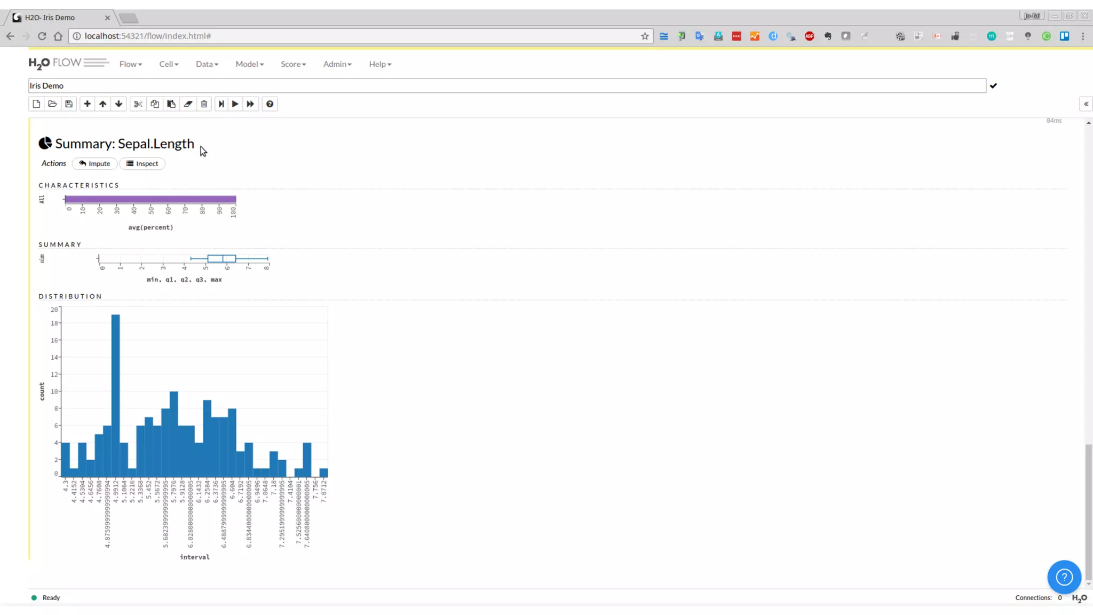This screenshot has height=615, width=1093.
Task: Click the Iris Demo flow name field
Action: [506, 86]
